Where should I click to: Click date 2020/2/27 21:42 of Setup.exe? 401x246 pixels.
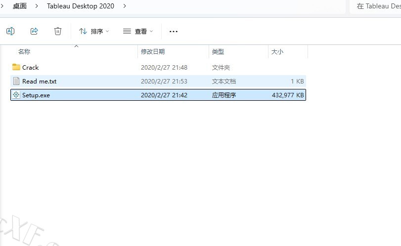tap(164, 95)
